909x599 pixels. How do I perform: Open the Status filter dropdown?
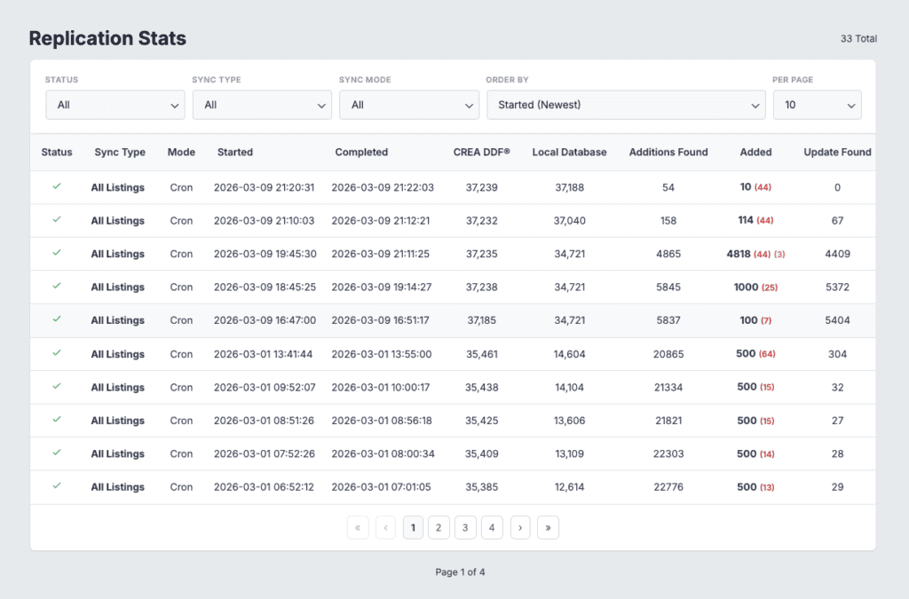point(115,105)
